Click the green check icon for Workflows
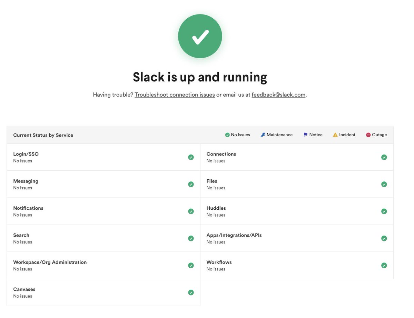 point(384,266)
